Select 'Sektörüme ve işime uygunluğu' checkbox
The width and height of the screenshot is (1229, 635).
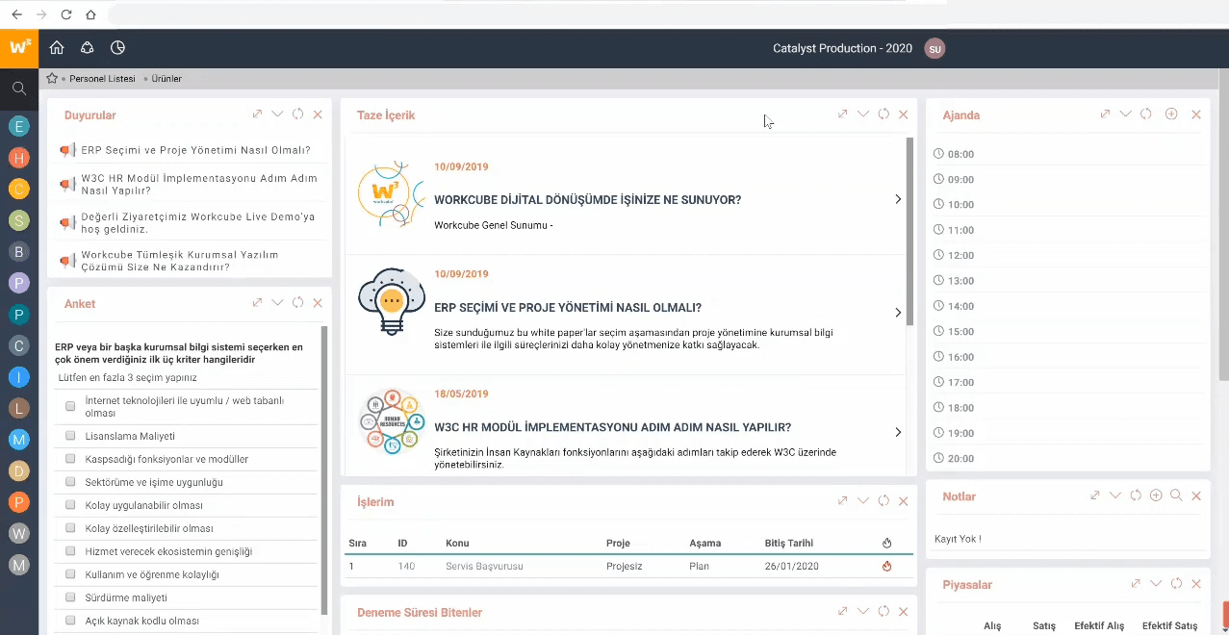tap(70, 482)
